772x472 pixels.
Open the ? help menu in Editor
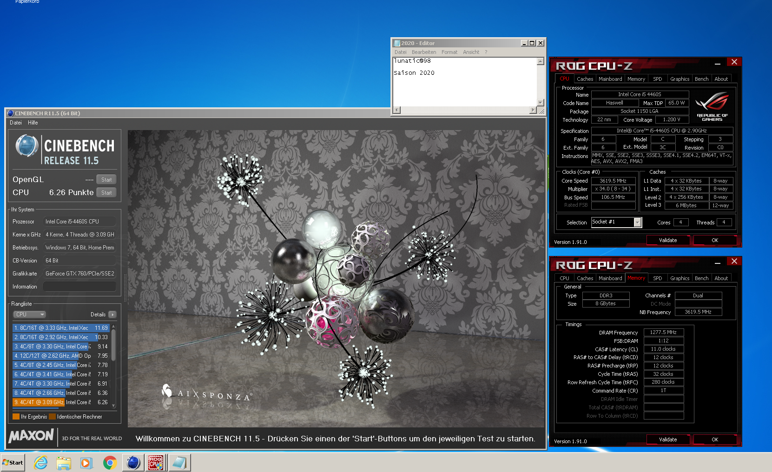486,52
